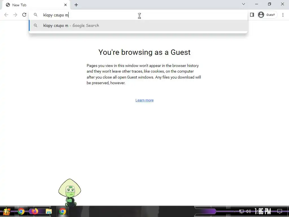Click the green Peridot desktop character
Screen dimensions: 289x217
tap(70, 192)
